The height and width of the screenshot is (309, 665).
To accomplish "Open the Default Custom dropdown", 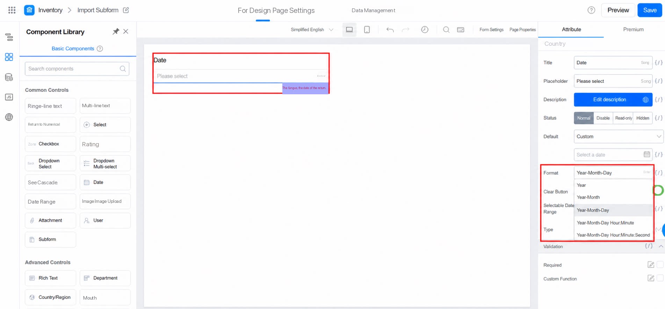I will tap(619, 137).
